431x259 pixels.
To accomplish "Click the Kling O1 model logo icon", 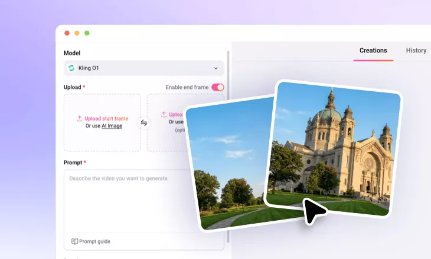I will tap(72, 68).
